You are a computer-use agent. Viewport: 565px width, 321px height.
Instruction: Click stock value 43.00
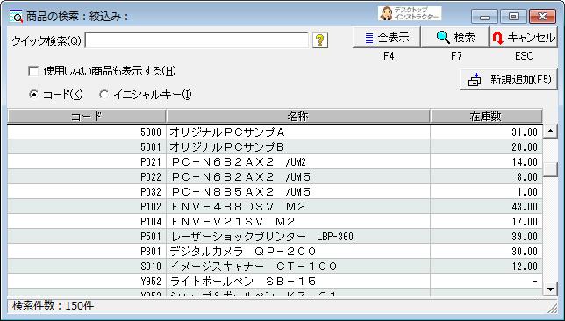click(x=525, y=206)
